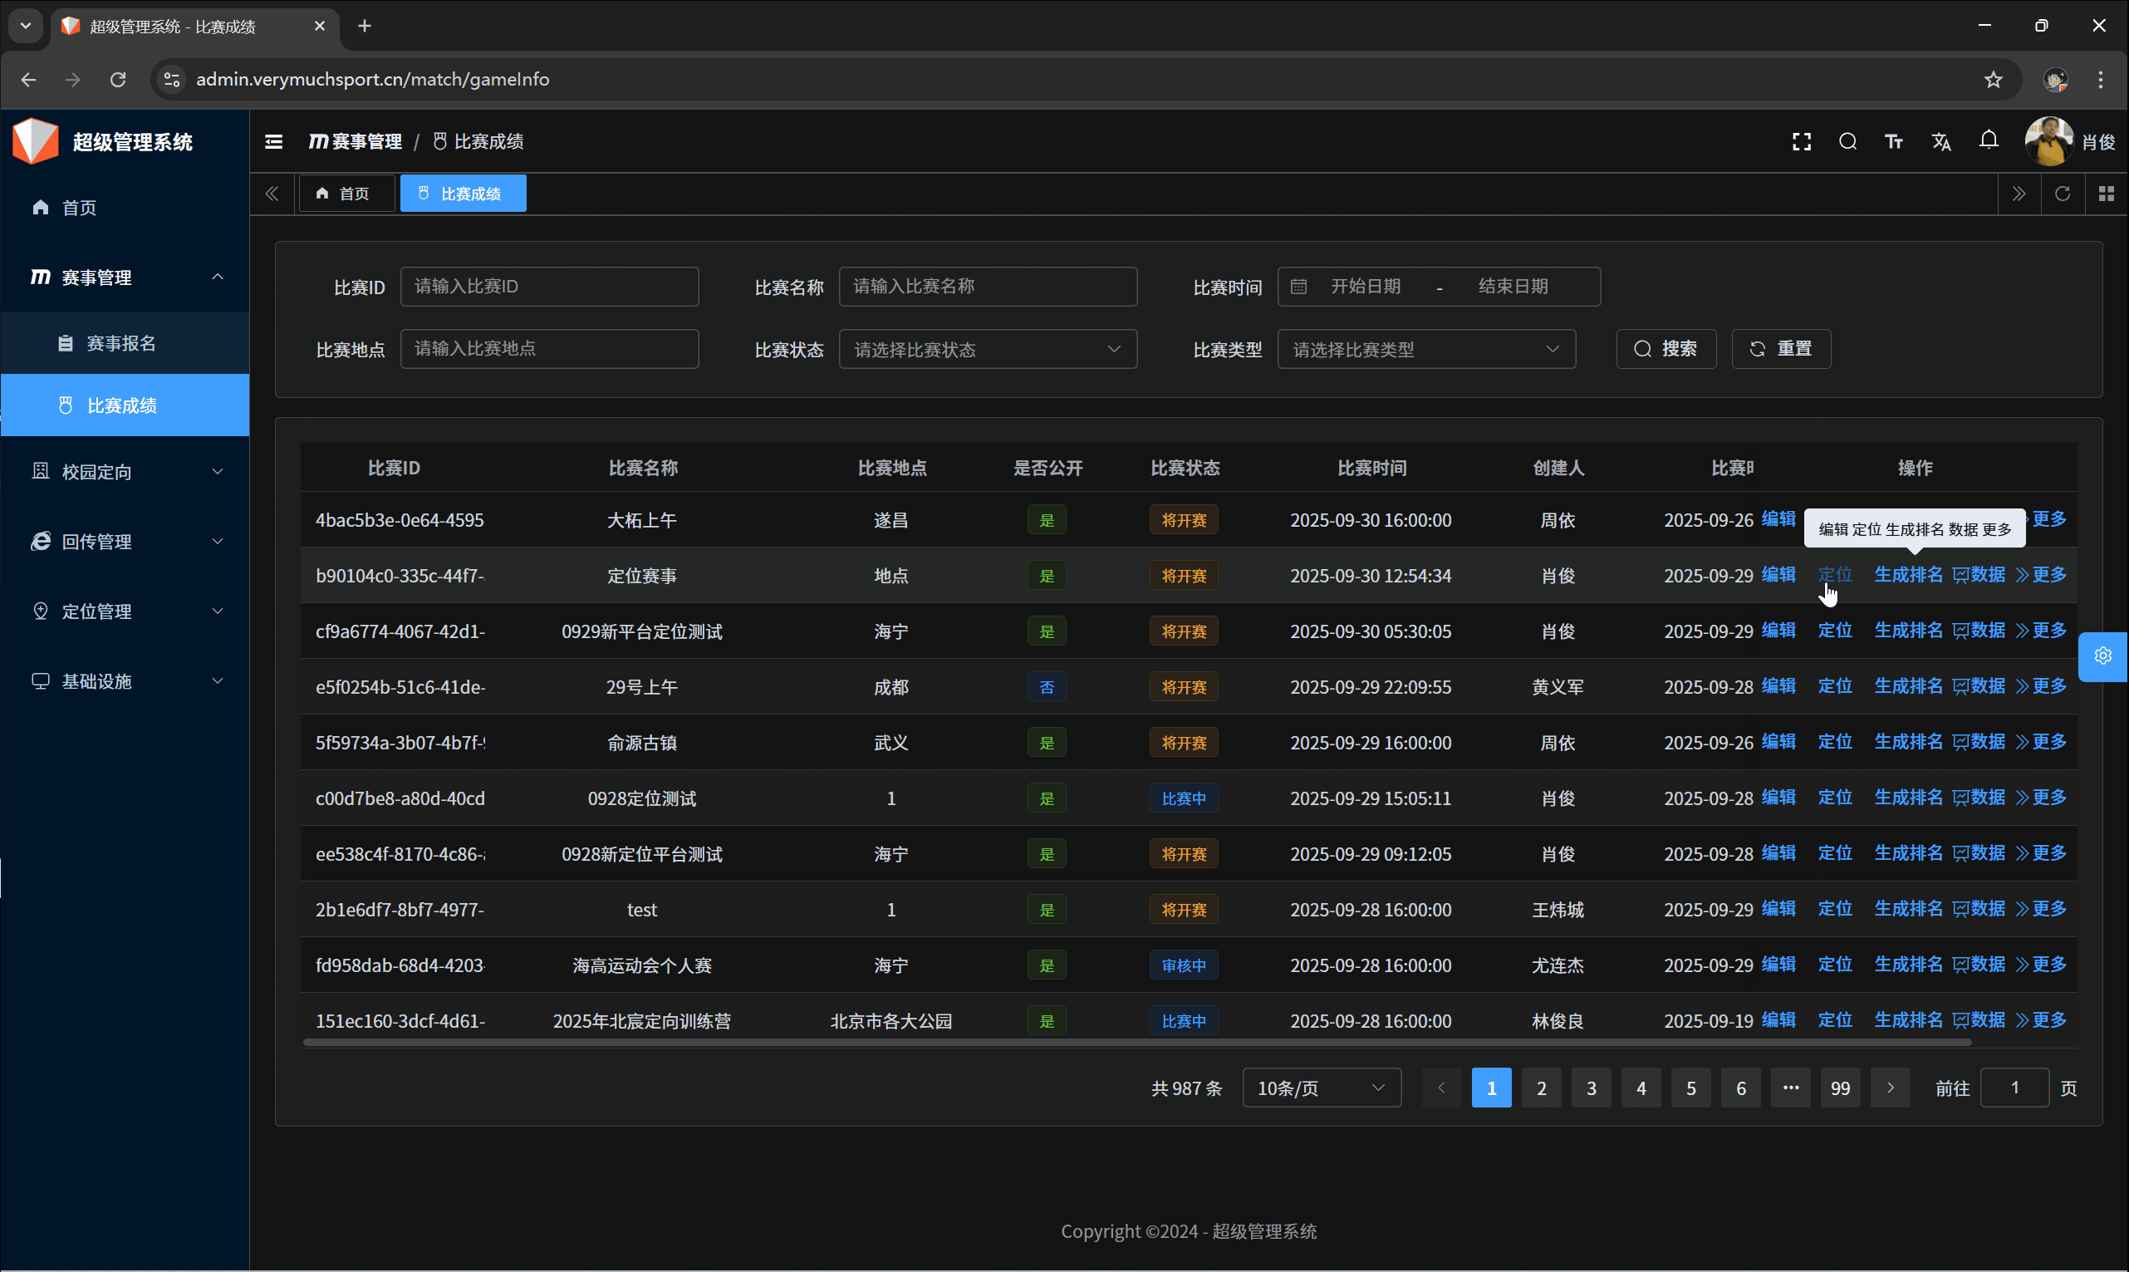The height and width of the screenshot is (1272, 2129).
Task: Open the blue settings gear panel
Action: [x=2102, y=656]
